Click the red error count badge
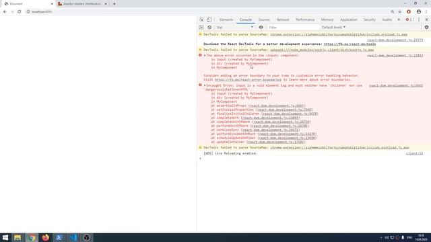The image size is (431, 242). (409, 19)
